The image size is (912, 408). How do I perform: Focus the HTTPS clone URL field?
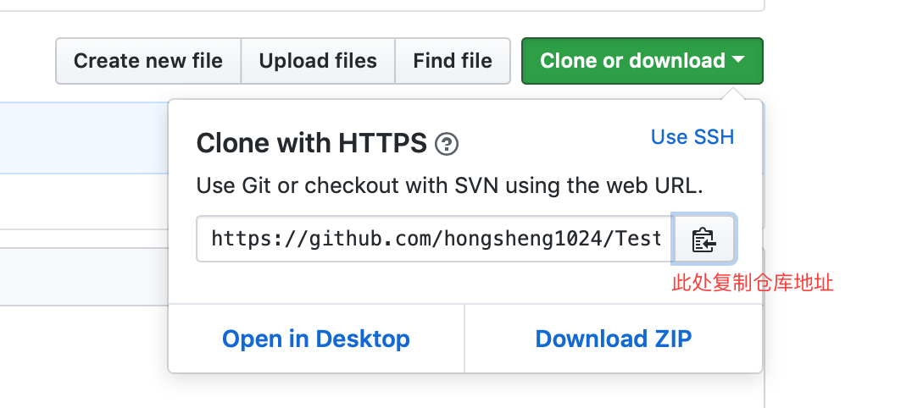[x=435, y=239]
